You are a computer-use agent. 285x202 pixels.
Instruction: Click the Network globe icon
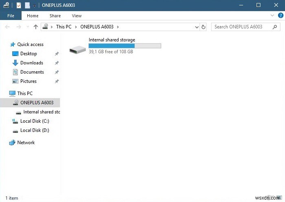click(12, 143)
